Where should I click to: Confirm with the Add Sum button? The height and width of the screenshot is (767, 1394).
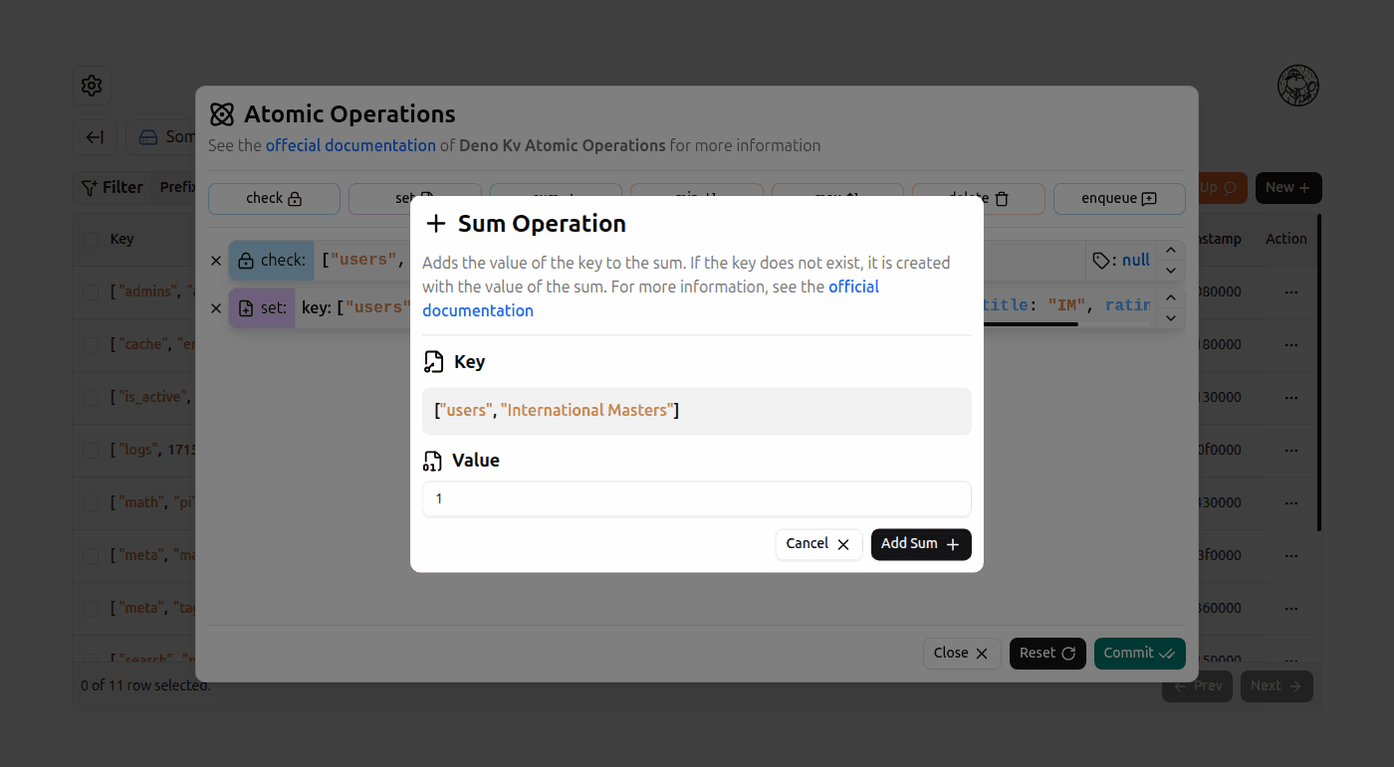pos(920,544)
